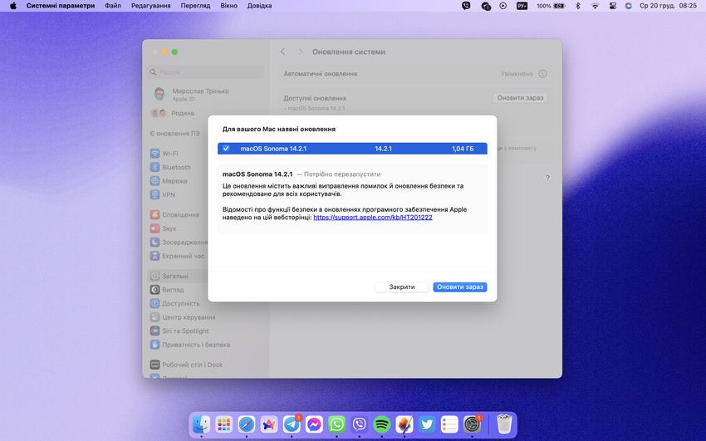Open the "Файл" menu
The width and height of the screenshot is (706, 441).
pyautogui.click(x=113, y=6)
